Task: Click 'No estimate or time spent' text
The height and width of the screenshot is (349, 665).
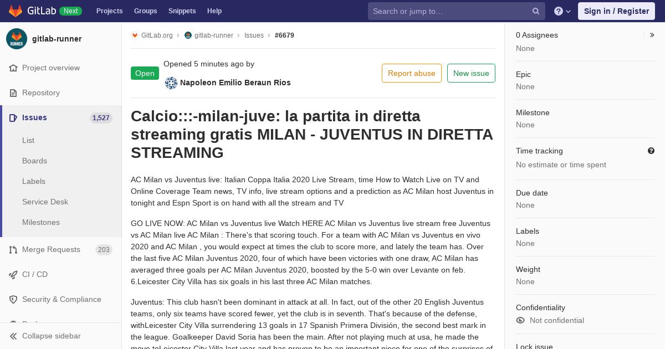Action: (x=561, y=165)
